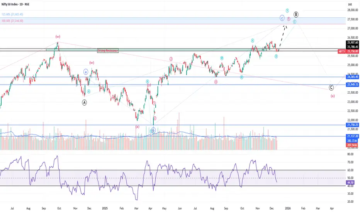Screen dimensions: 360x212
Task: Select the cyan circled Y wave label
Action: pos(287,10)
